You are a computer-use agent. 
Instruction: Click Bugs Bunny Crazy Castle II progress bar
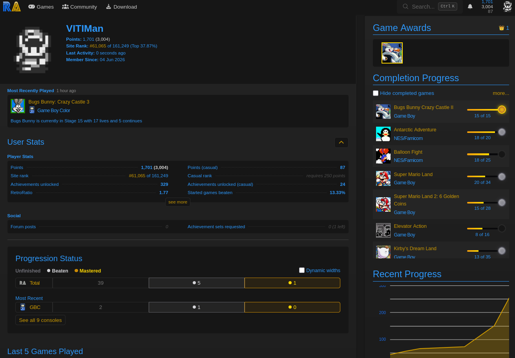pyautogui.click(x=482, y=110)
